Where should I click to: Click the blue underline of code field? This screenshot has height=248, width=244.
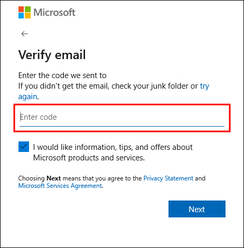coord(122,126)
